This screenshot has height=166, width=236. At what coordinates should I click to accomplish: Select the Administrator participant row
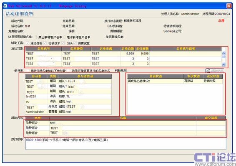point(68,111)
